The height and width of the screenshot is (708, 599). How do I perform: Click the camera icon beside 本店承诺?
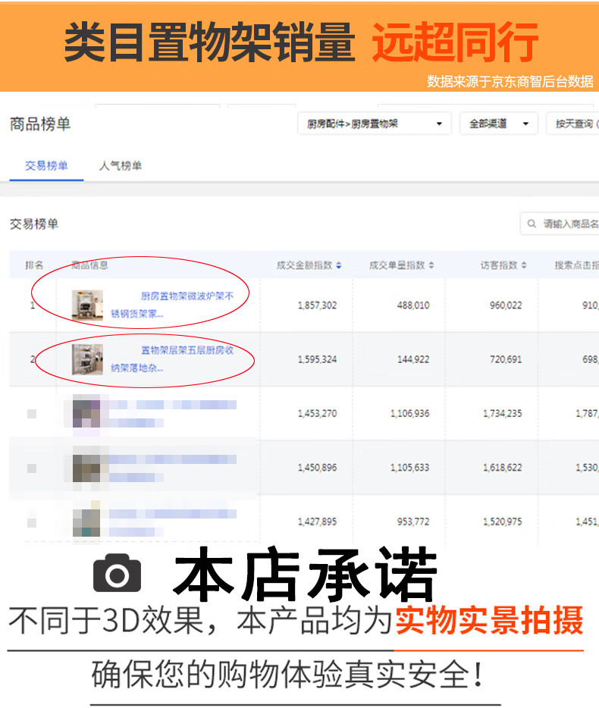tap(118, 575)
